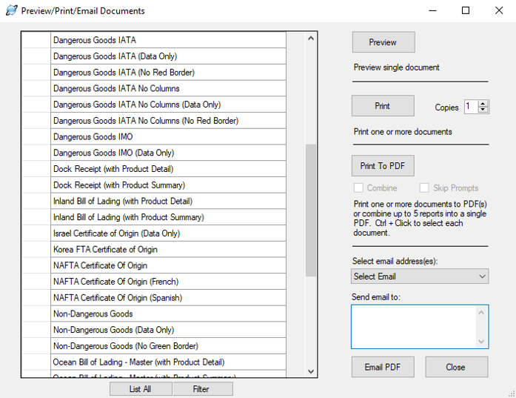The image size is (516, 398).
Task: Select Dock Receipt (with Product Summary)
Action: point(169,185)
